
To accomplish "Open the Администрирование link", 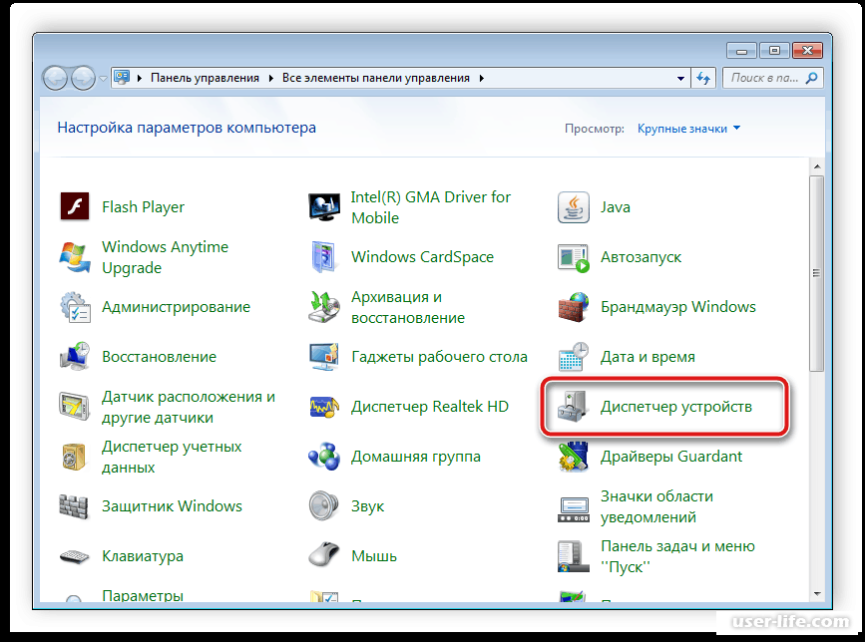I will tap(176, 307).
